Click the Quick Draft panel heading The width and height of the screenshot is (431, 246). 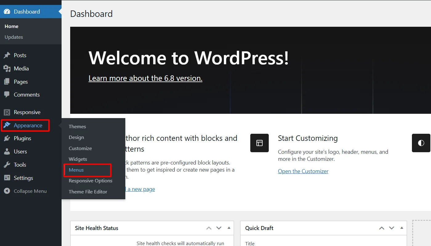[x=259, y=228]
